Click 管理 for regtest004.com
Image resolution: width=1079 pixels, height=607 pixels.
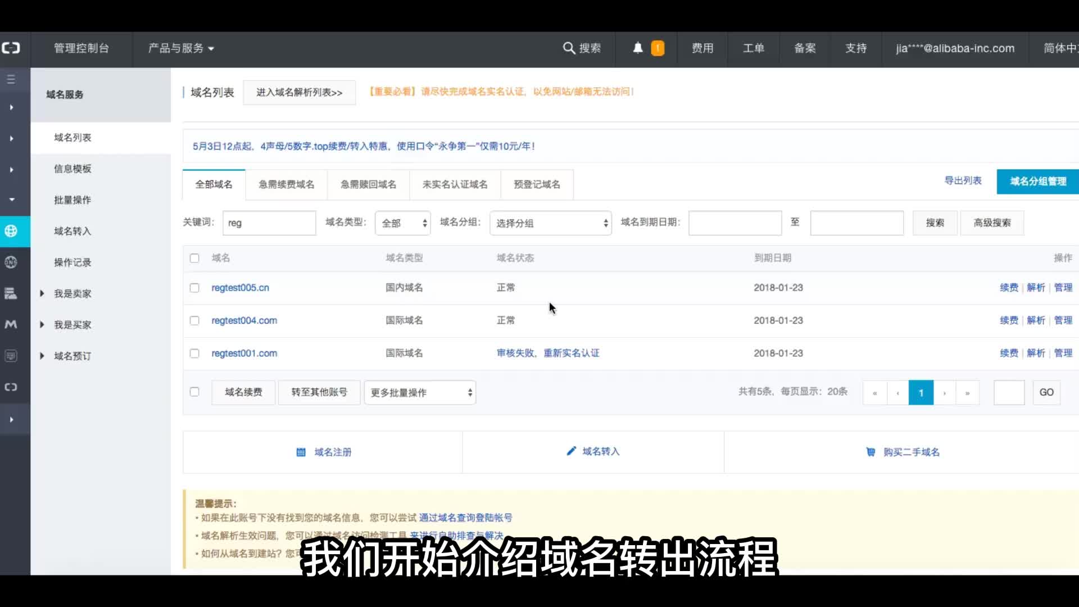point(1063,320)
